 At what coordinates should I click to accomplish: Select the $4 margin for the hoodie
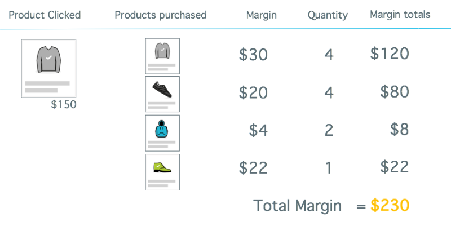(x=258, y=130)
